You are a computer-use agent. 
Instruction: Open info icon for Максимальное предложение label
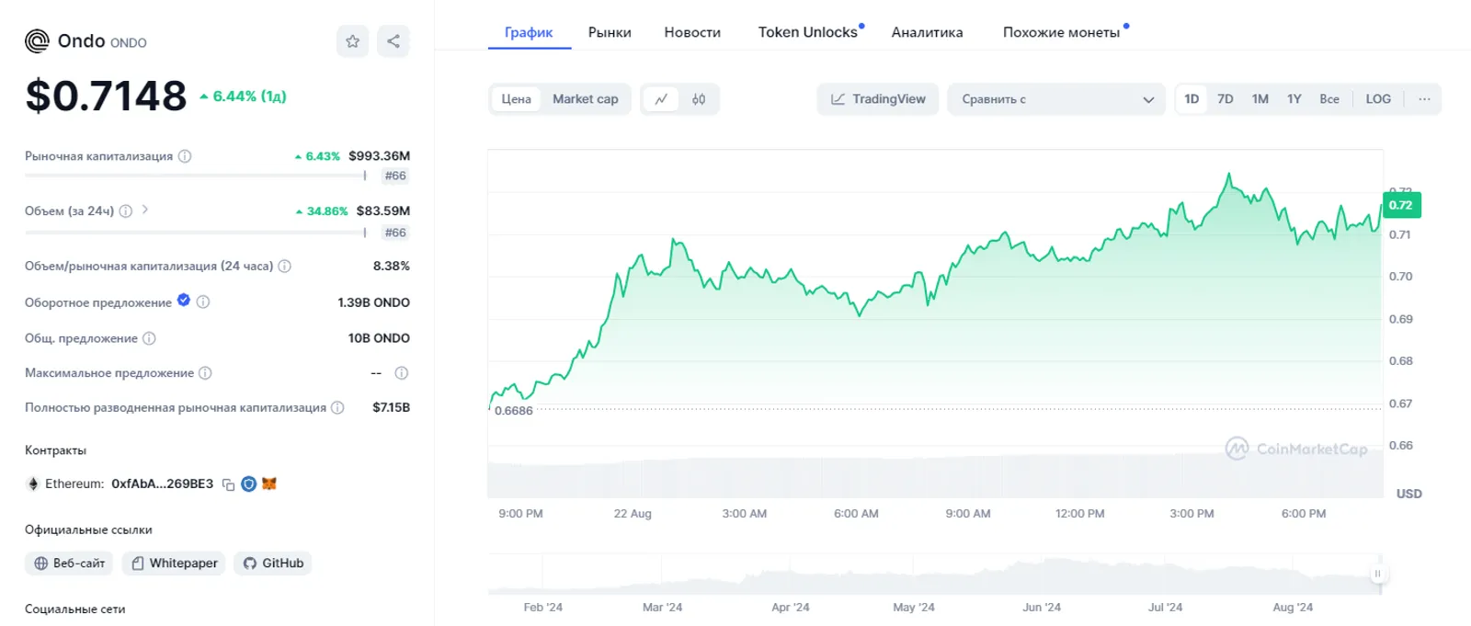(x=205, y=373)
